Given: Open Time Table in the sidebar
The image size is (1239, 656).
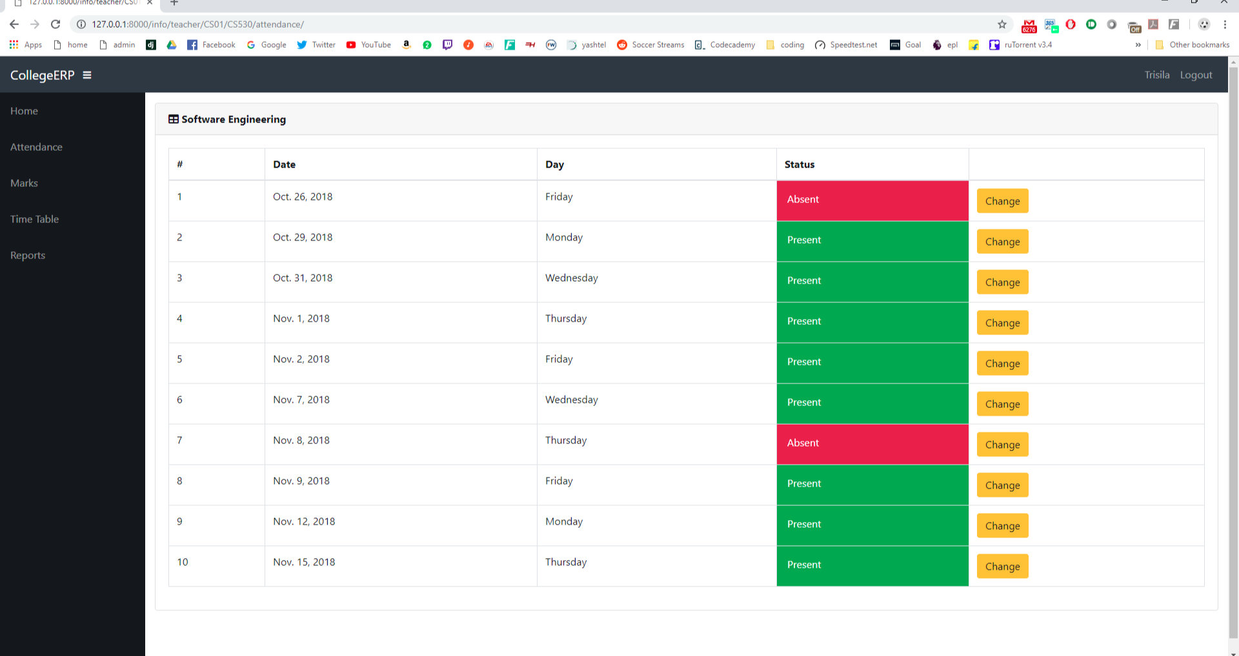Looking at the screenshot, I should point(34,219).
